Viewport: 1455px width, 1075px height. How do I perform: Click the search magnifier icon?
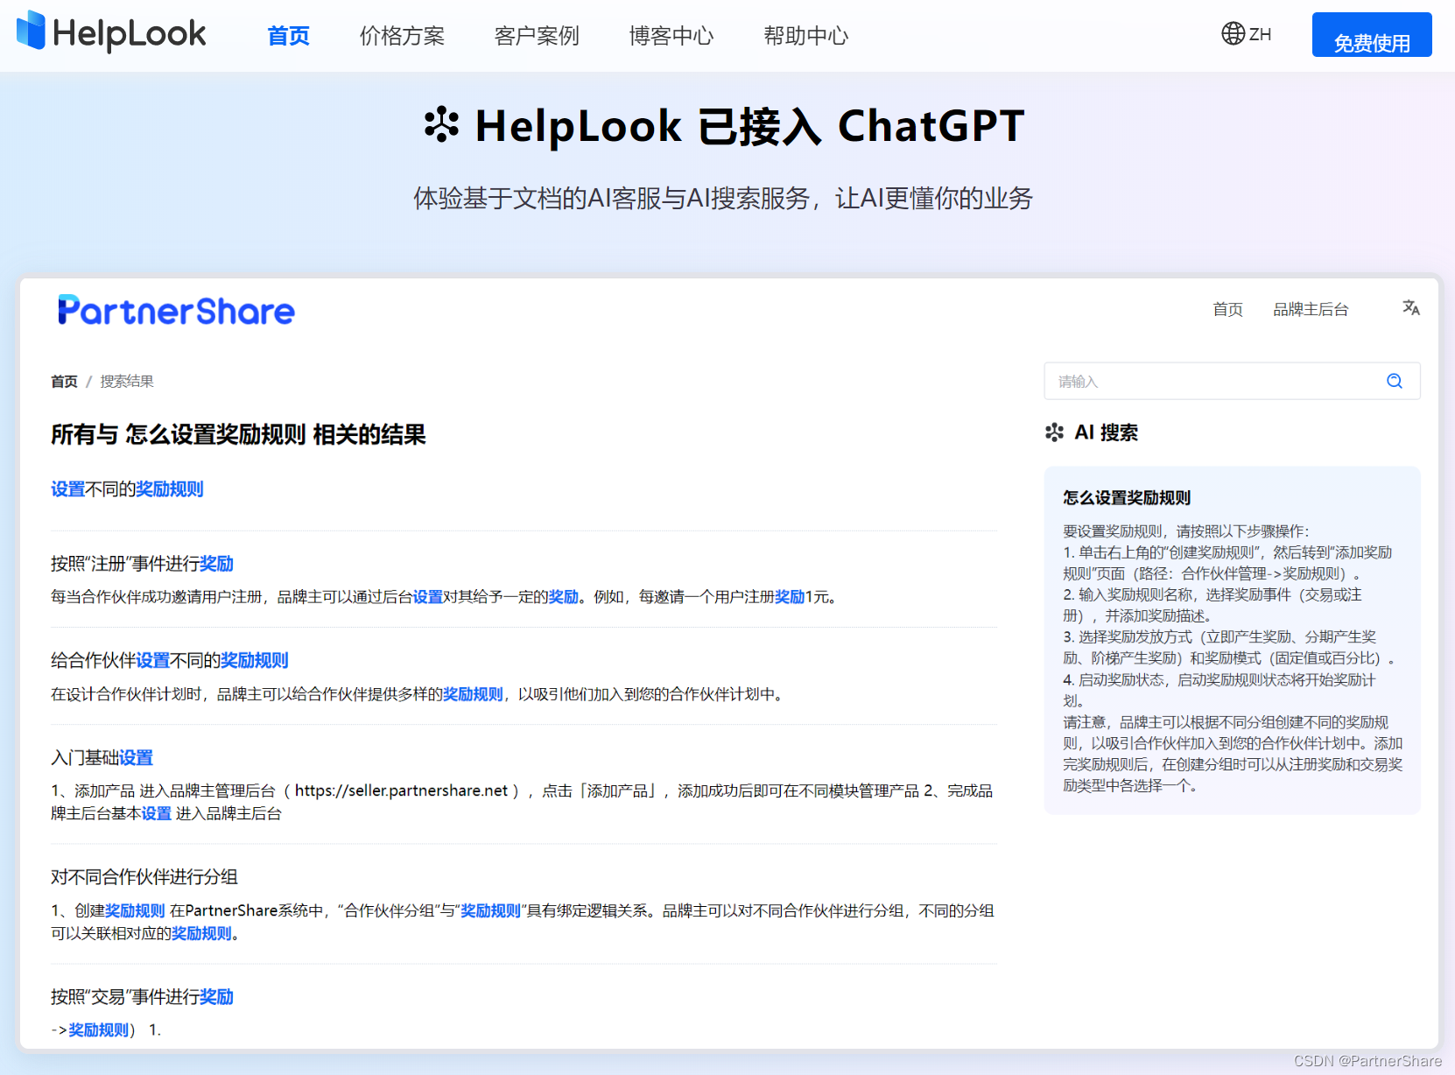tap(1395, 381)
